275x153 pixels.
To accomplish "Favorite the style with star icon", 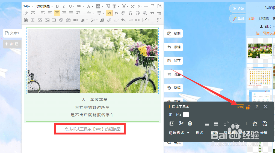I will coord(255,123).
